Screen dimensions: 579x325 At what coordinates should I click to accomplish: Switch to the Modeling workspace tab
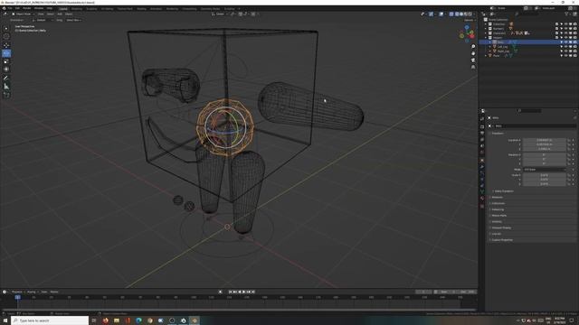click(77, 8)
